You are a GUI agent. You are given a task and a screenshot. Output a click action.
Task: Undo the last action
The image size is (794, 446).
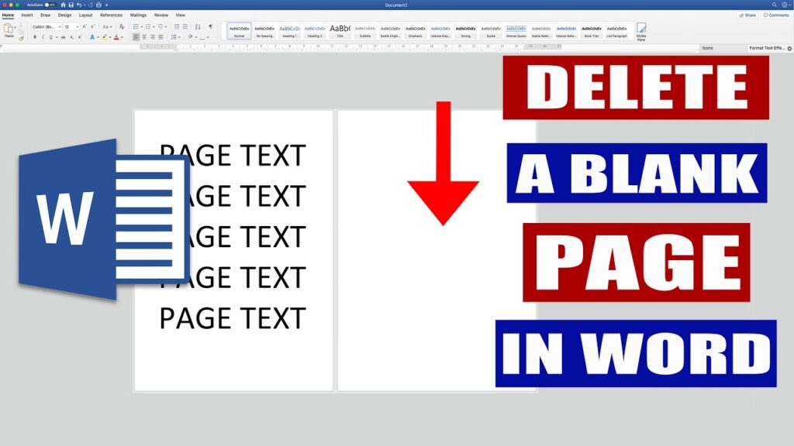pyautogui.click(x=79, y=5)
